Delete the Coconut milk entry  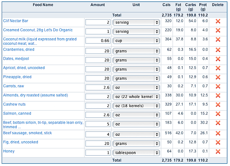pos(218,39)
